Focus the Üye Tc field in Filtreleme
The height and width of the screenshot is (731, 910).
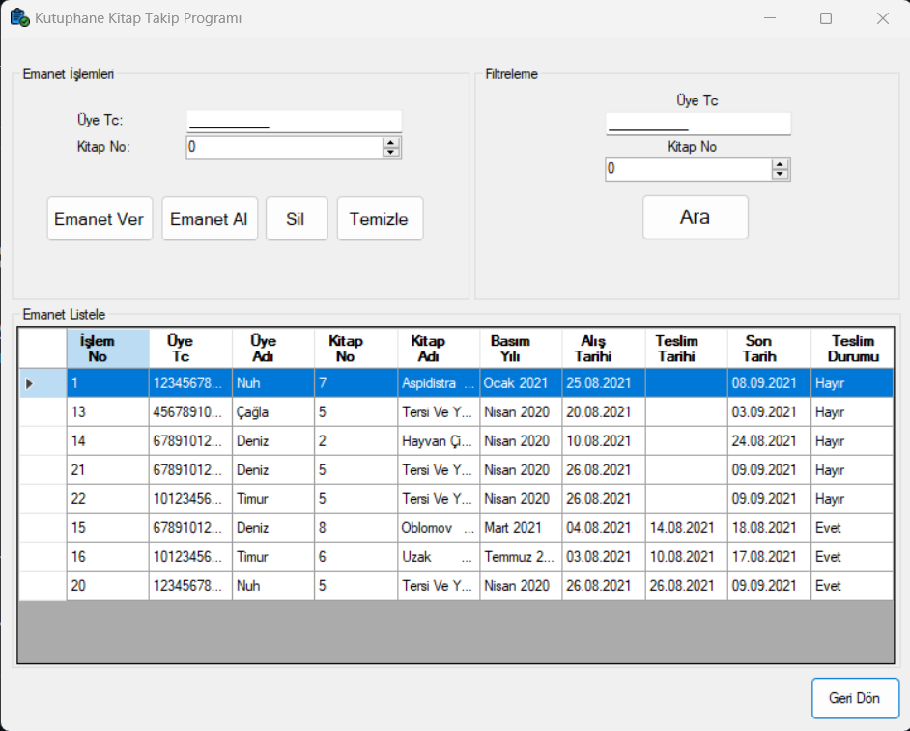[698, 124]
